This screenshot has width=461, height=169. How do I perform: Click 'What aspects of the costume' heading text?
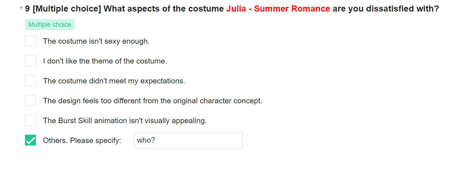pyautogui.click(x=164, y=9)
